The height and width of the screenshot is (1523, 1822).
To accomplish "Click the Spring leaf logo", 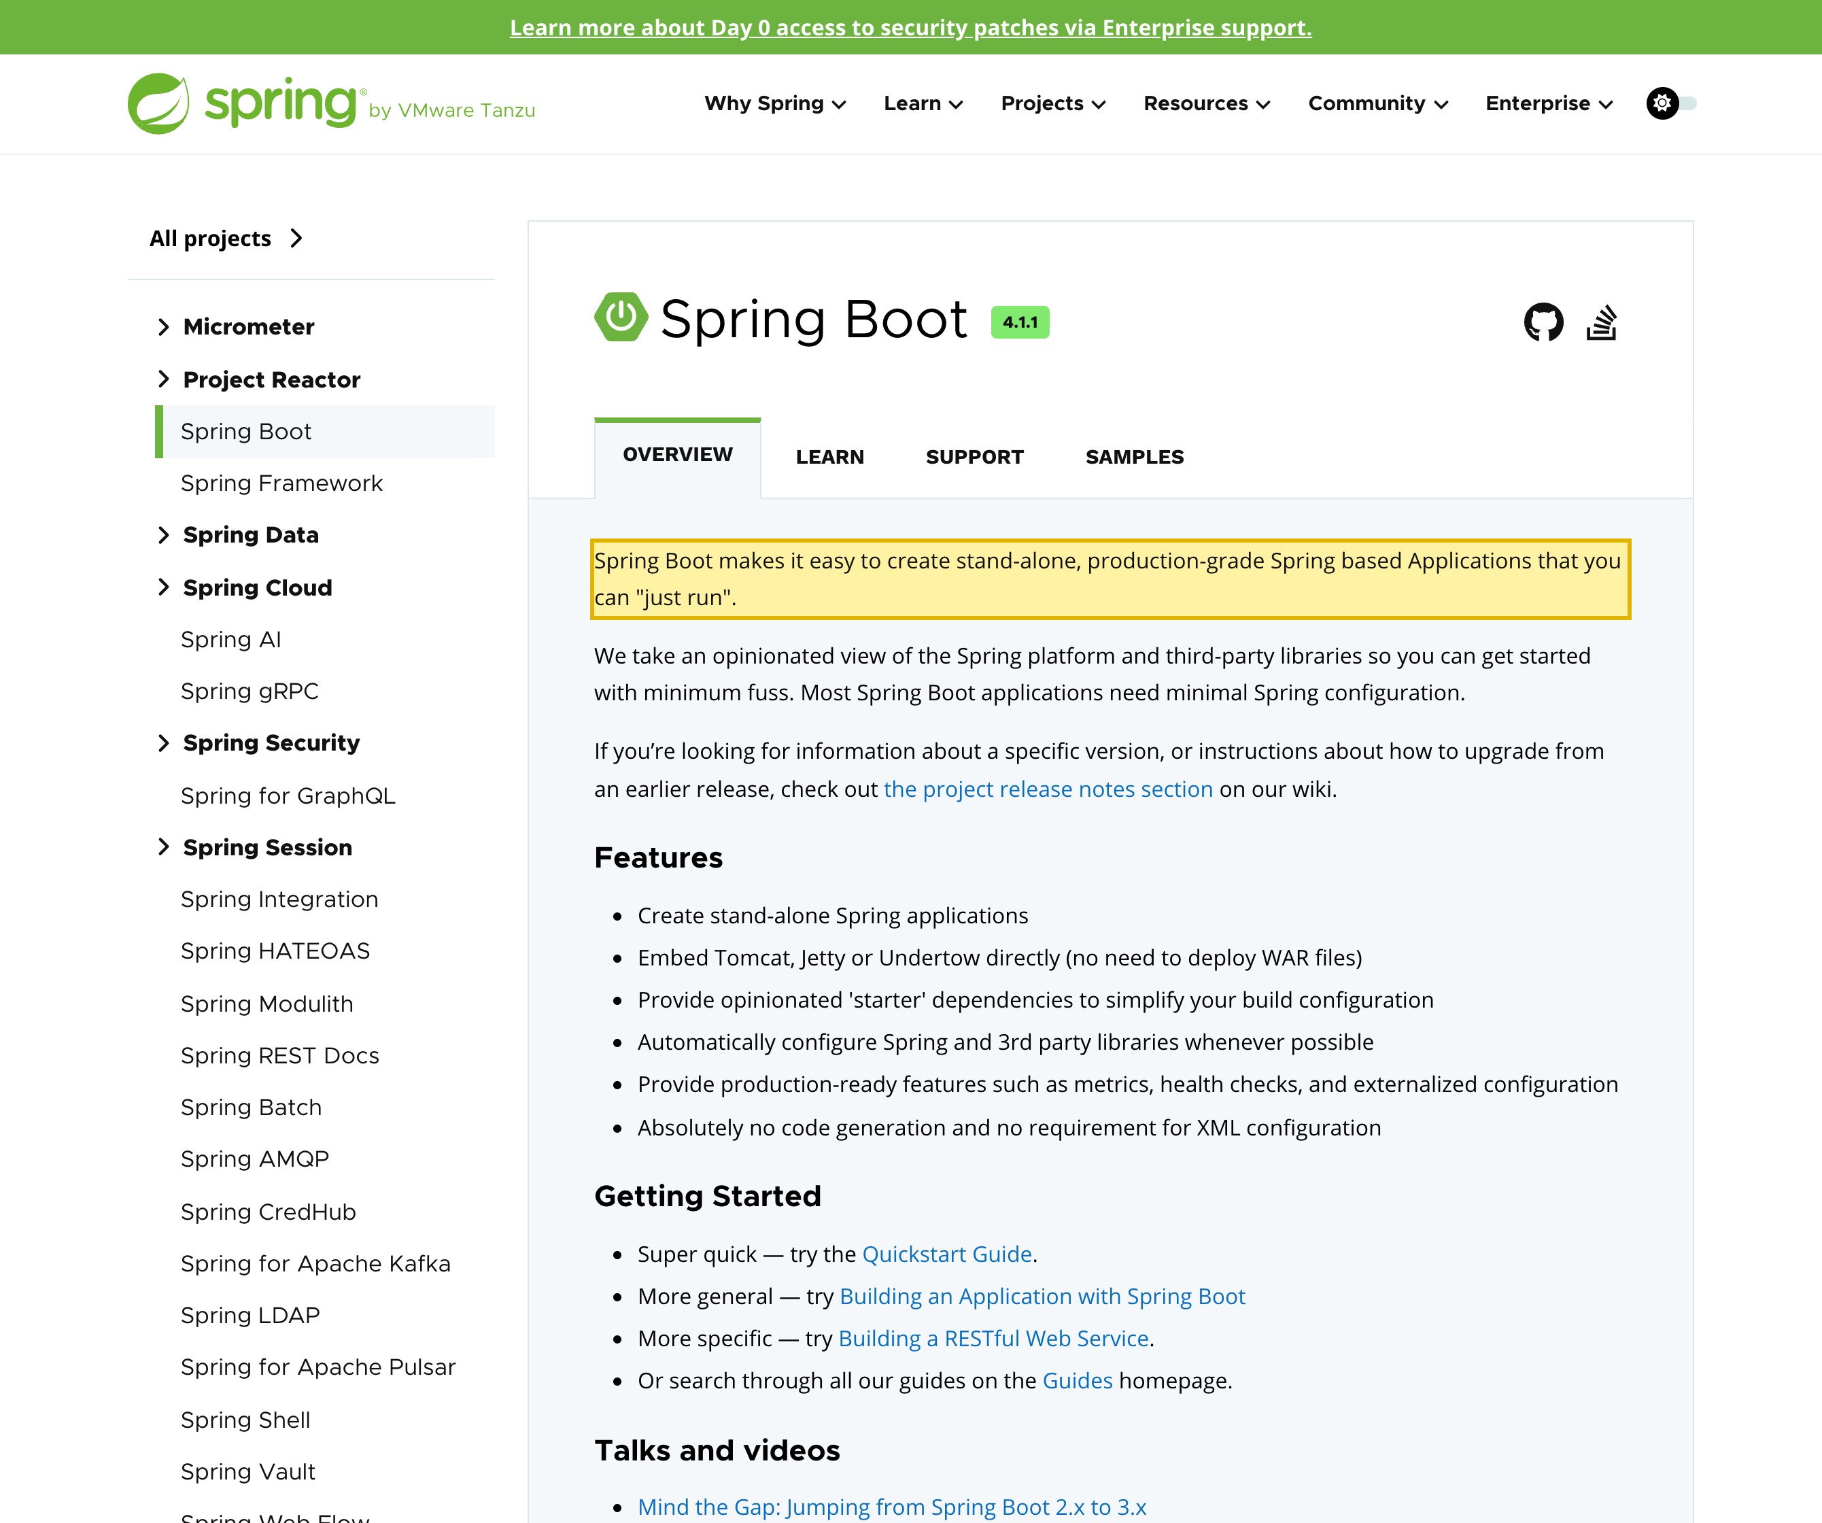I will (158, 103).
